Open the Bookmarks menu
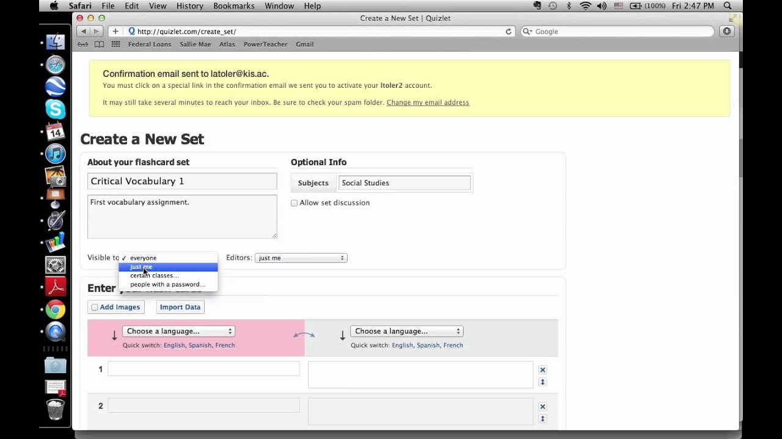The width and height of the screenshot is (782, 439). 234,5
